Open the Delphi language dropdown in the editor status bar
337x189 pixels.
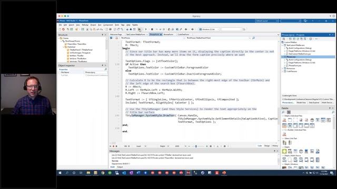click(168, 146)
